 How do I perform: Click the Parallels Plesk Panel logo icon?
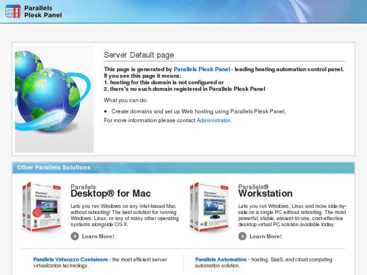click(x=13, y=11)
